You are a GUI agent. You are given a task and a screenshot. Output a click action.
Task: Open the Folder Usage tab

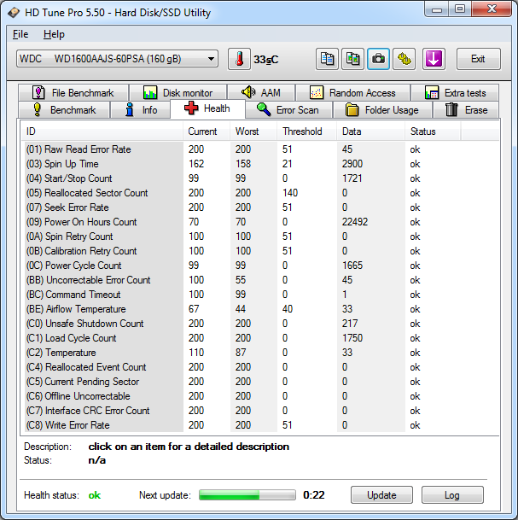[x=383, y=110]
